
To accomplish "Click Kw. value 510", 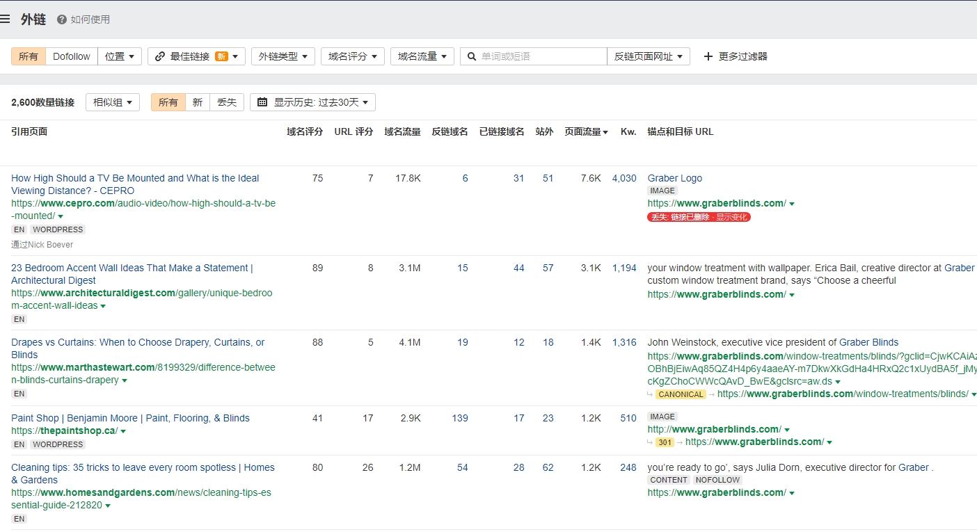I will click(628, 418).
